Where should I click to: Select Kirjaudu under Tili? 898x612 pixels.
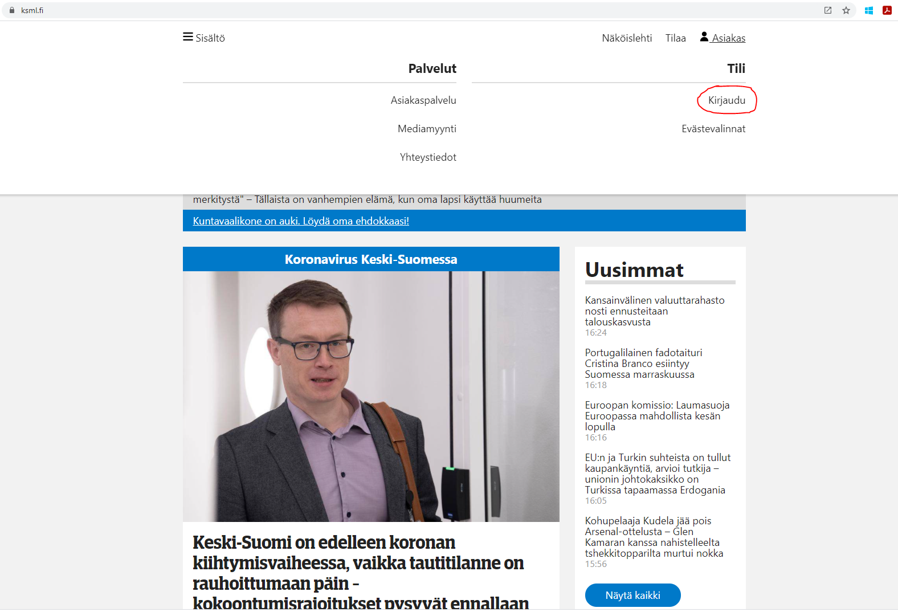tap(726, 100)
